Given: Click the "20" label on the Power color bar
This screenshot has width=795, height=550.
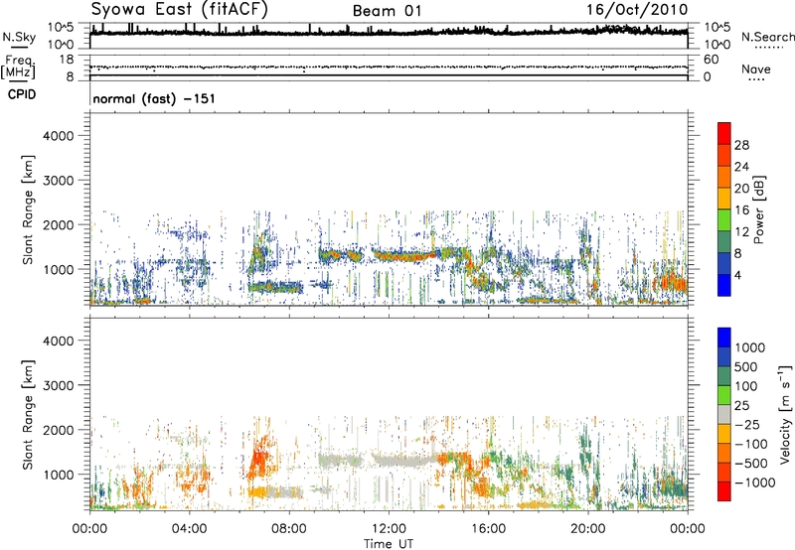Looking at the screenshot, I should (741, 189).
